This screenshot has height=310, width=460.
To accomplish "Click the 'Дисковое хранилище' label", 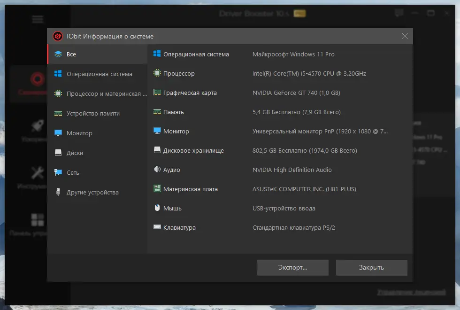I will (x=193, y=151).
